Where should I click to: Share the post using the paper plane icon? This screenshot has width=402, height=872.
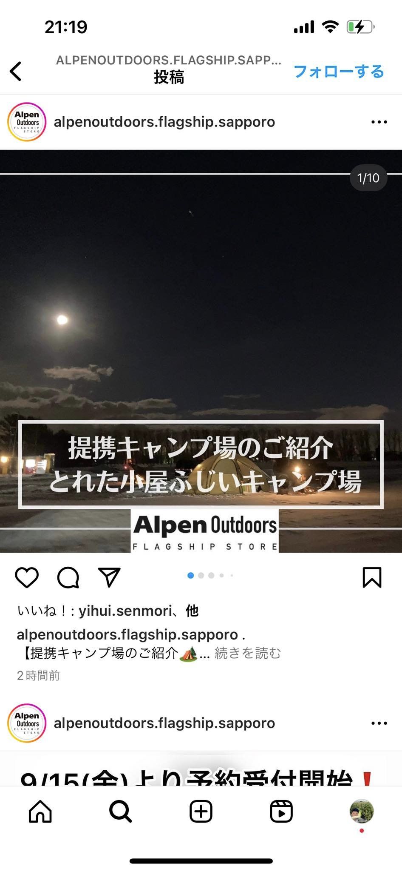pos(109,577)
